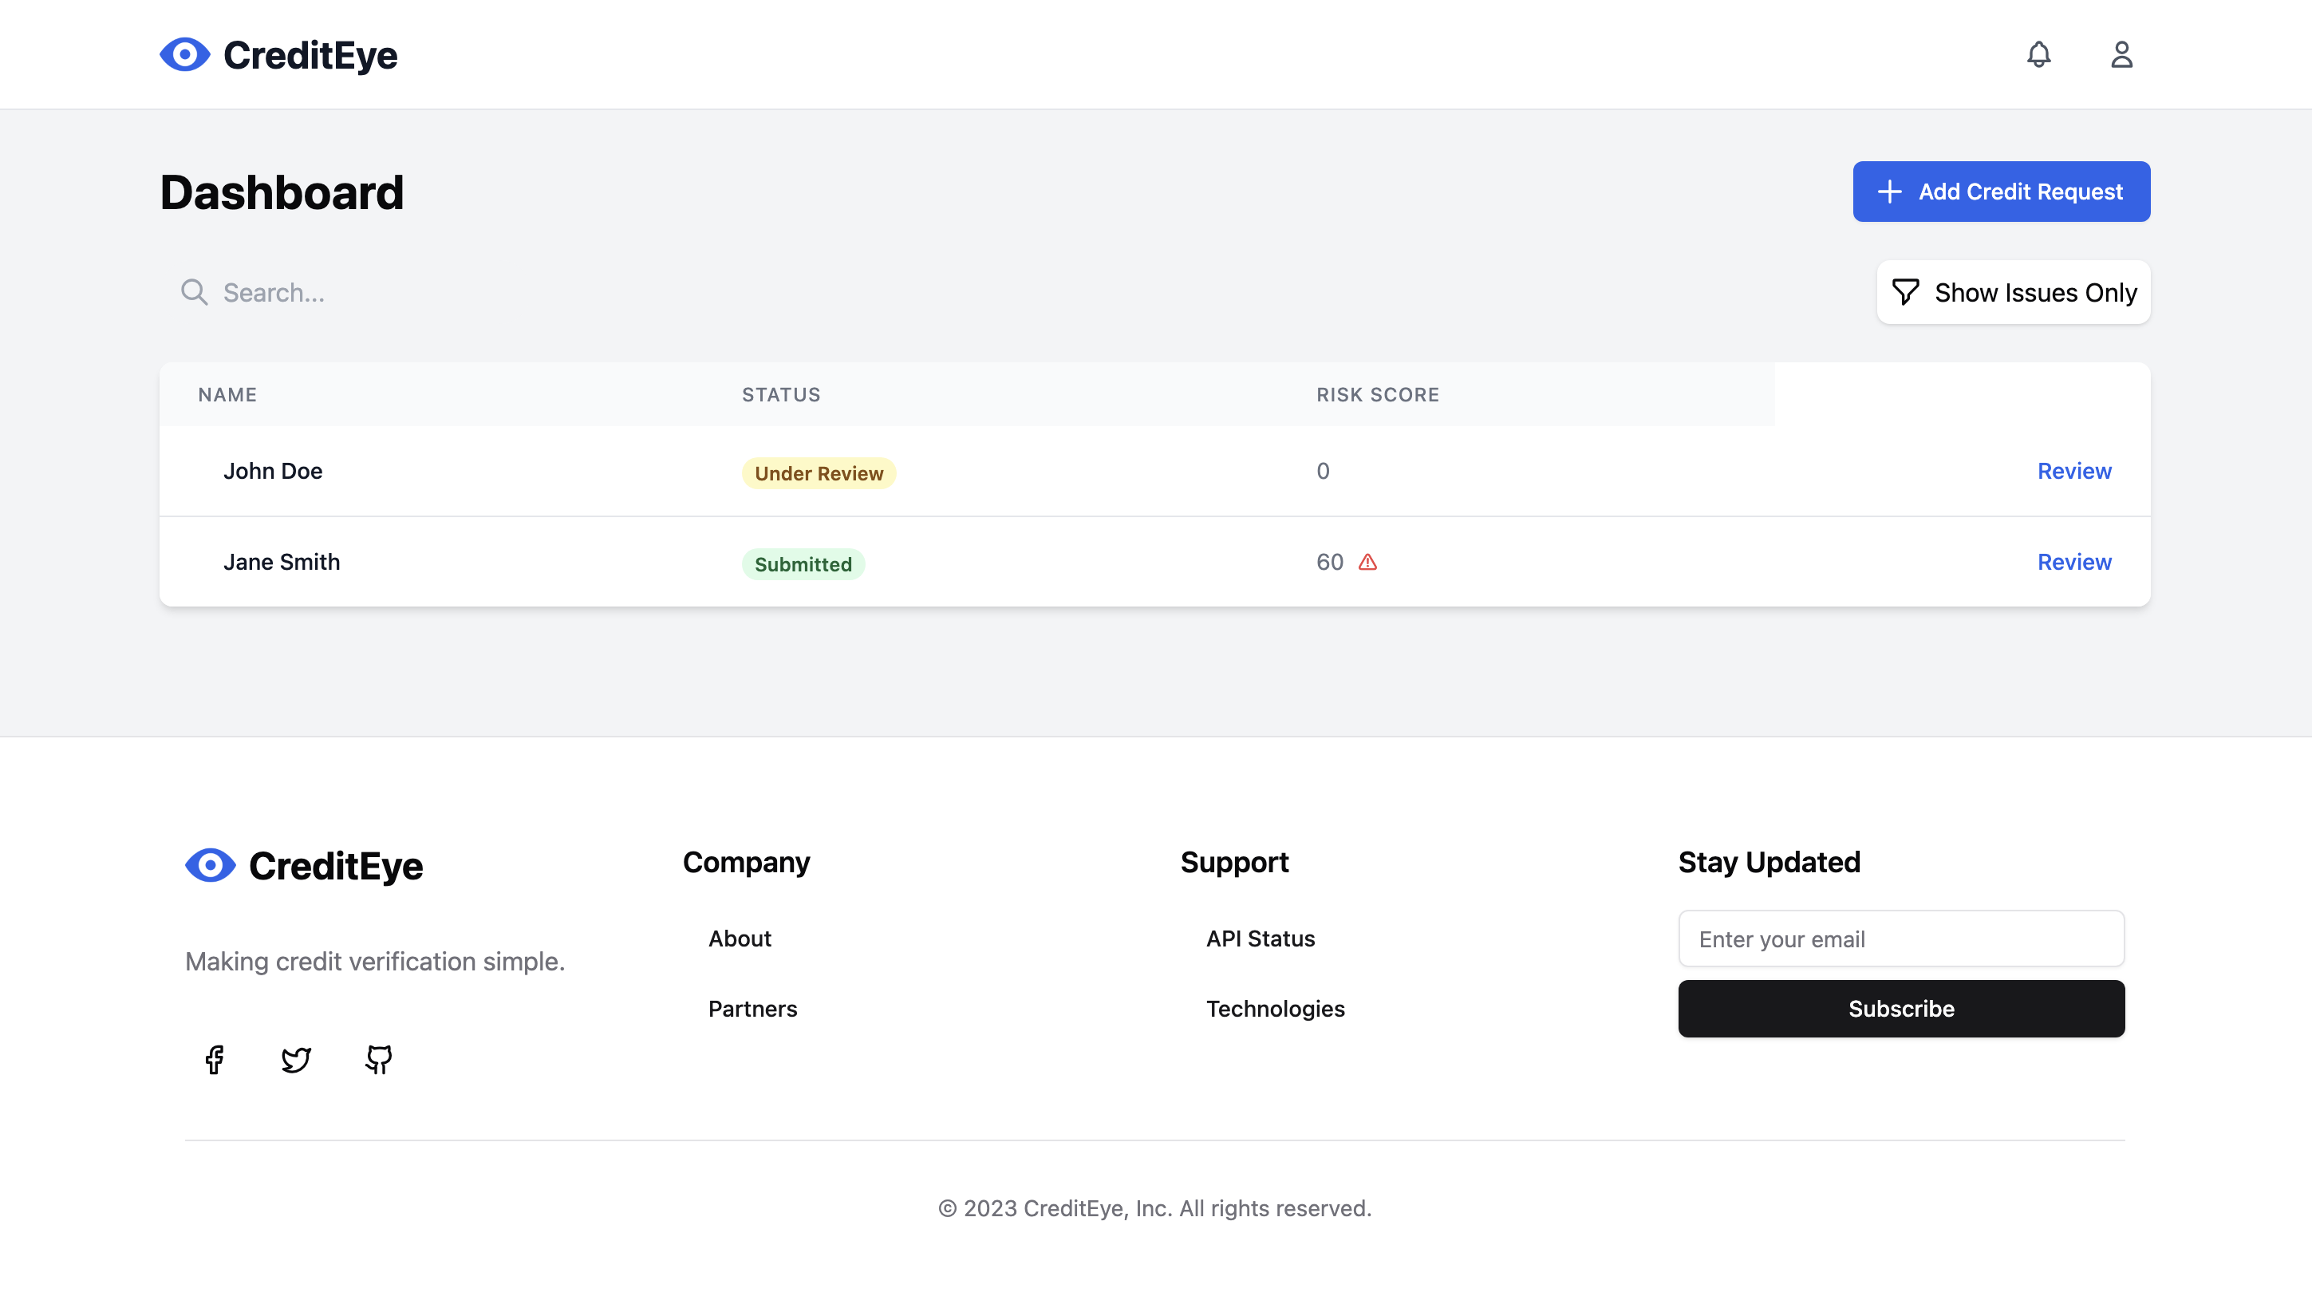Screen dimensions: 2312x1312
Task: Open the About footer link
Action: coord(740,938)
